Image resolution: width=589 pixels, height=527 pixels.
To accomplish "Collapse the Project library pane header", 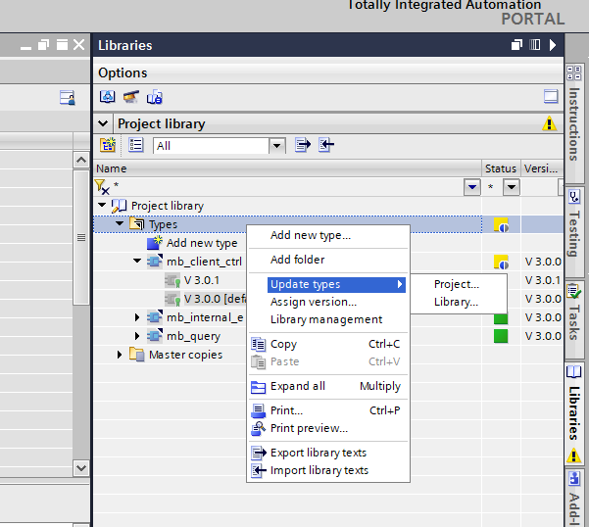I will [x=104, y=124].
